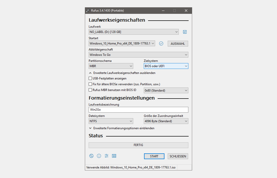Open the Zielsystem BIOS oder UEFI dropdown
The image size is (277, 178).
tap(166, 66)
